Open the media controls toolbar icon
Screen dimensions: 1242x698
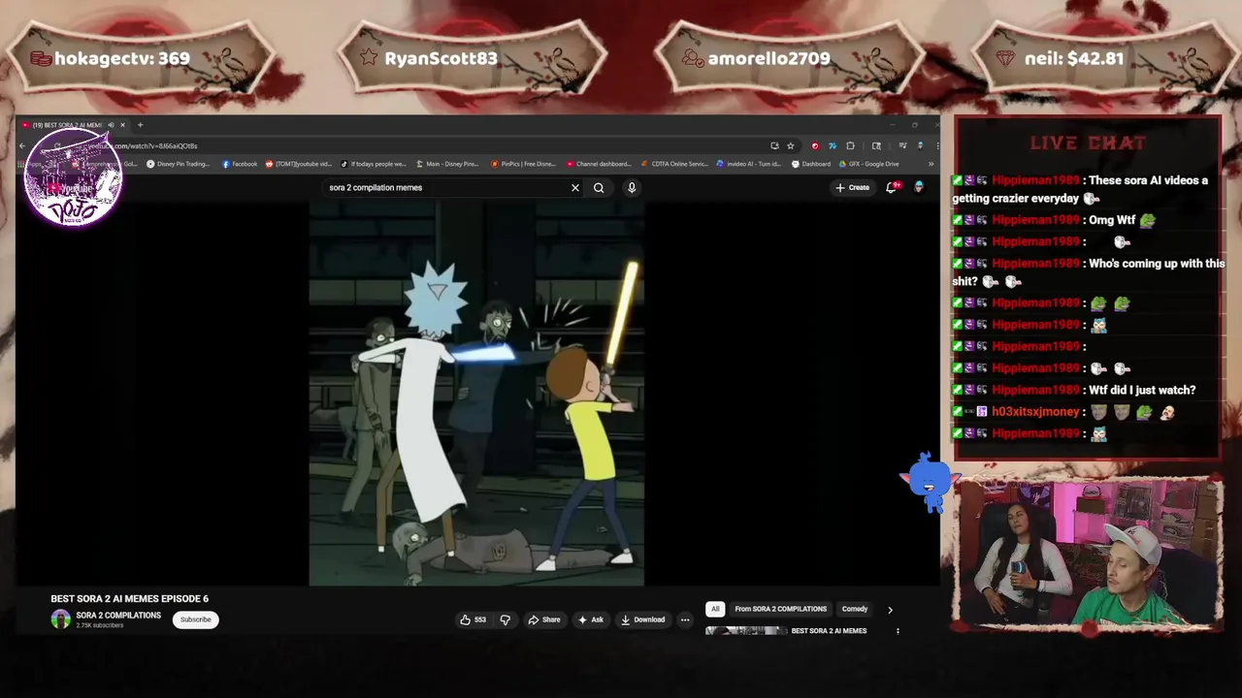pyautogui.click(x=902, y=145)
